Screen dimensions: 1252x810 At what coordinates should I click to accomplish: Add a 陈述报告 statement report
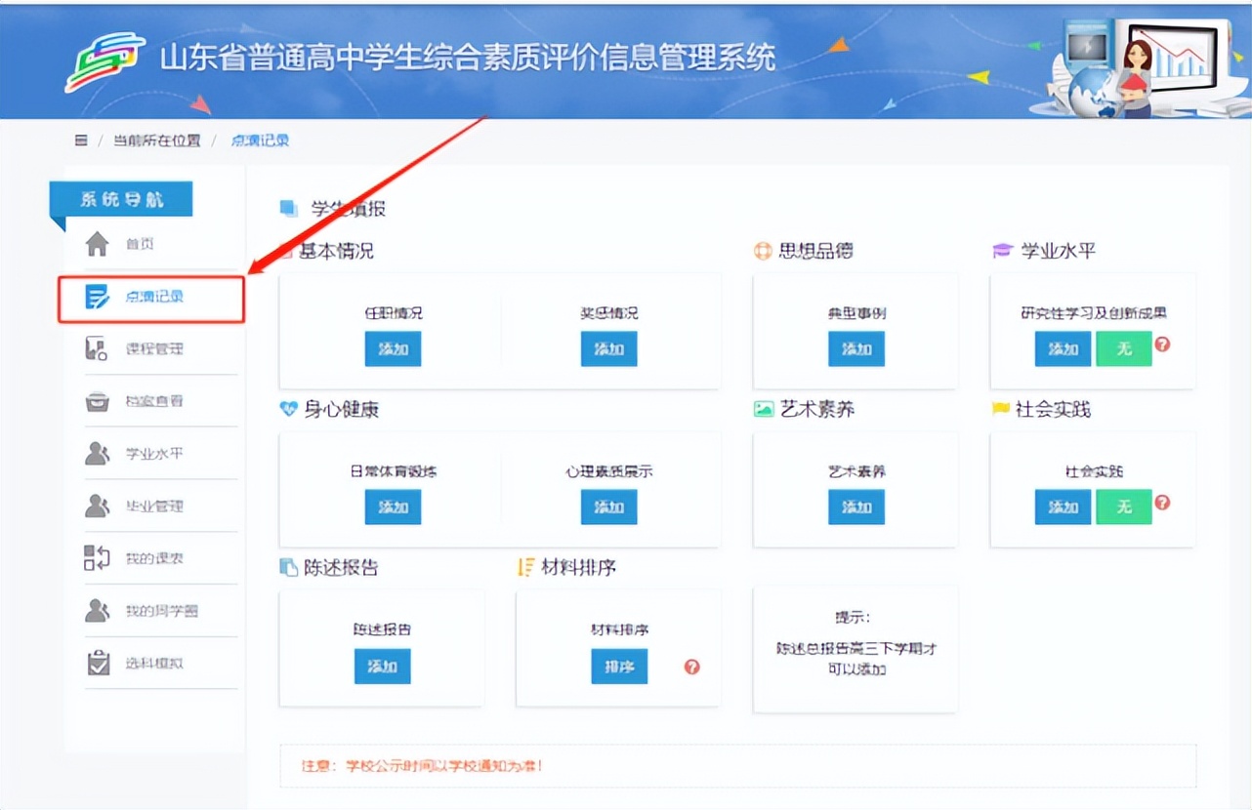(x=382, y=667)
